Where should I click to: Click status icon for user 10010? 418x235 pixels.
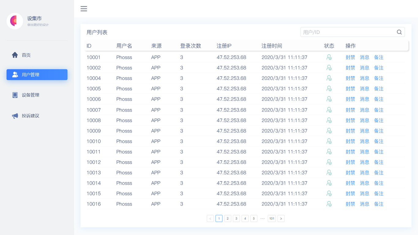point(329,141)
